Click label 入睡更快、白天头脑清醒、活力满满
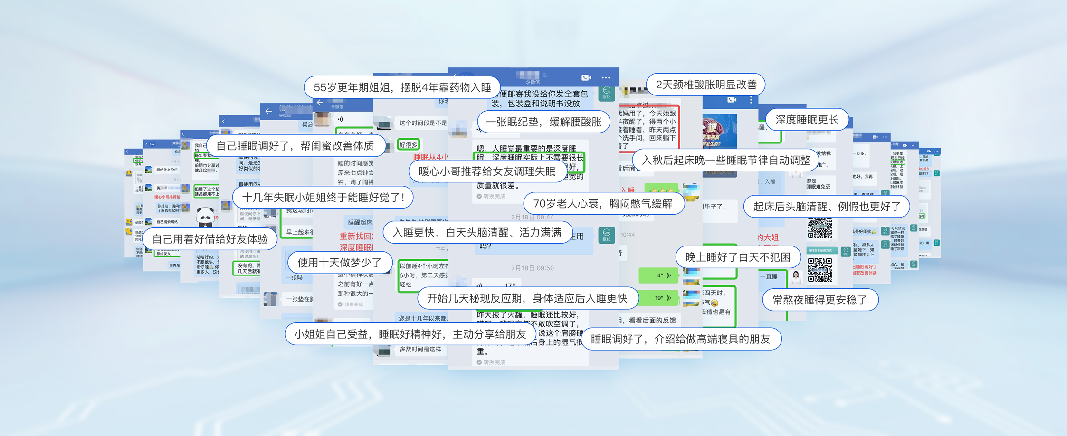 click(x=477, y=232)
